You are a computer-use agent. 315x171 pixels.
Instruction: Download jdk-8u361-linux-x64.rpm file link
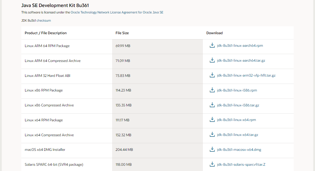coord(236,120)
